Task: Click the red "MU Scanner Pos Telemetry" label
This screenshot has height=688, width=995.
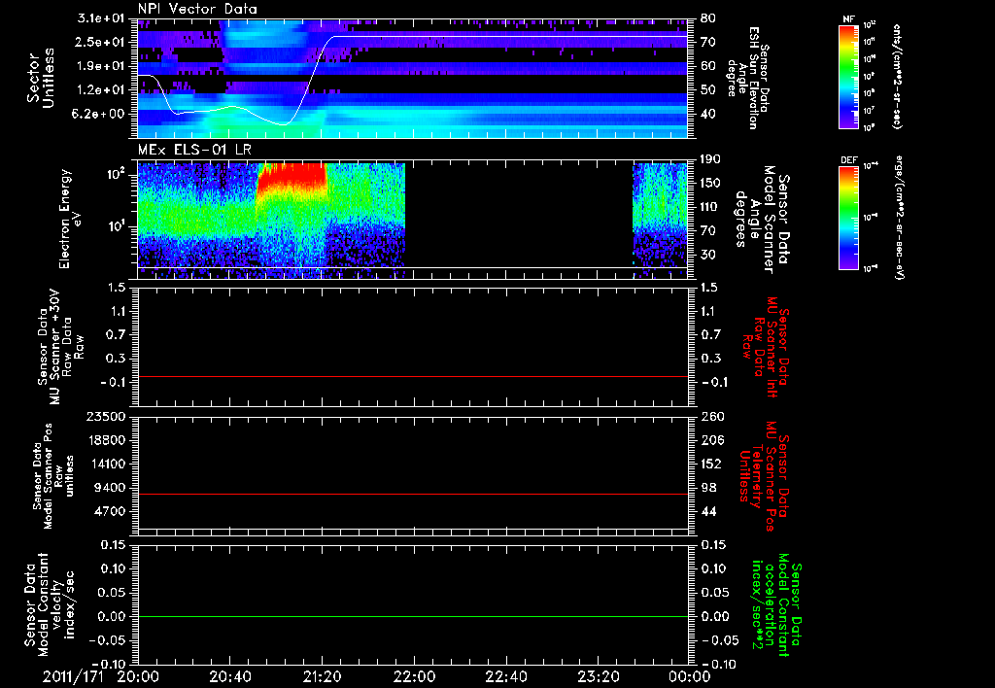Action: click(763, 476)
